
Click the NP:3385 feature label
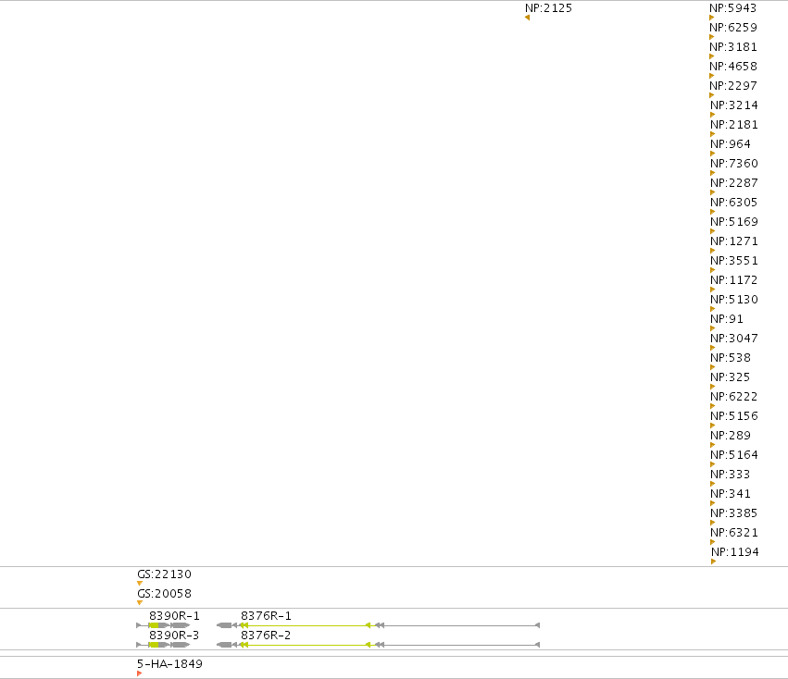733,513
